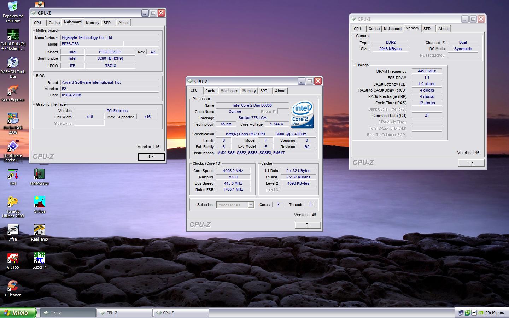Activate second CPU-Z taskbar button
509x318 pixels.
coord(124,313)
